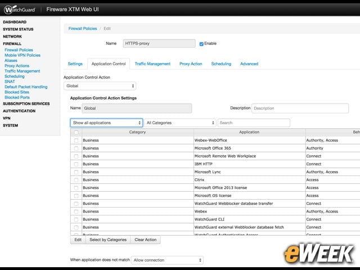Check the WatchGuard CLI row checkbox

point(76,219)
